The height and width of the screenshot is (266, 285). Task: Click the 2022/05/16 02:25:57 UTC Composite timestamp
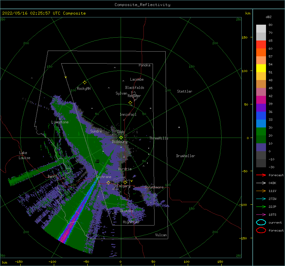coord(44,13)
